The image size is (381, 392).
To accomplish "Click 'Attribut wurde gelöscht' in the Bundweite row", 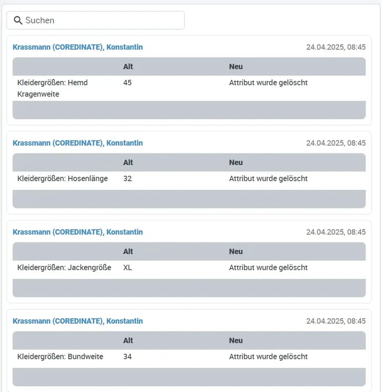I will tap(268, 357).
